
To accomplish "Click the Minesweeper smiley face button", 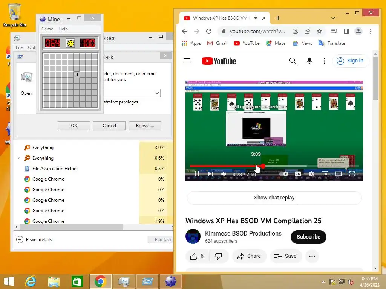I will pyautogui.click(x=70, y=43).
